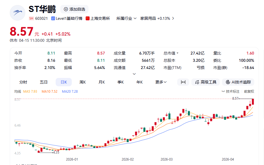Click the SH exchange badge
This screenshot has width=264, height=165.
click(31, 18)
